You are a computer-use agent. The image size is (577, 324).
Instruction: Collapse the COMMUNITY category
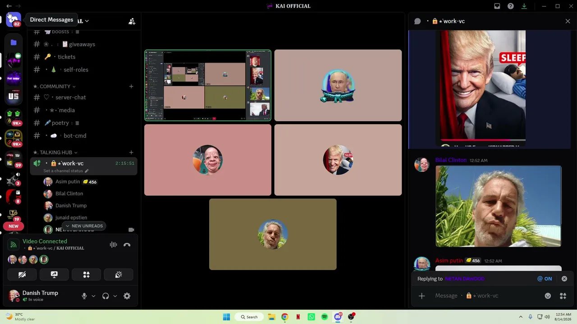pyautogui.click(x=55, y=86)
